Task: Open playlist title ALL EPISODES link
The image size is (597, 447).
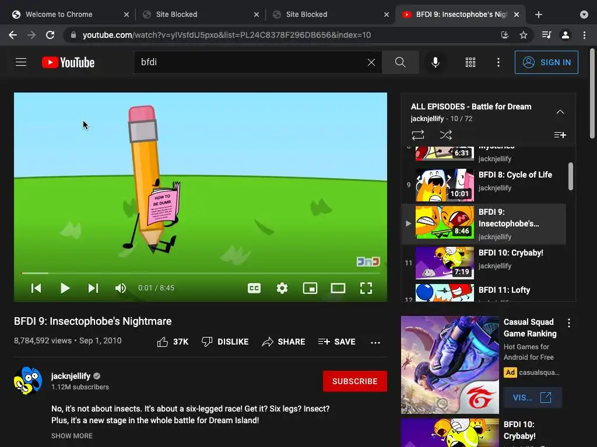Action: [x=471, y=107]
